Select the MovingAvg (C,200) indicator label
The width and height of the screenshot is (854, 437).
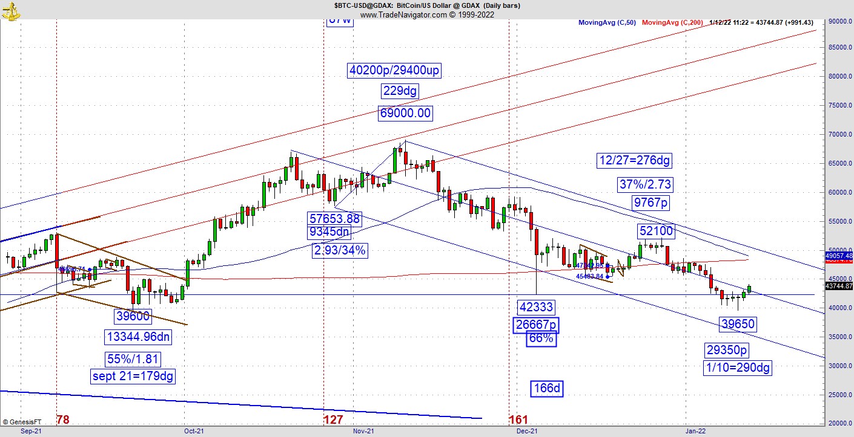click(672, 22)
